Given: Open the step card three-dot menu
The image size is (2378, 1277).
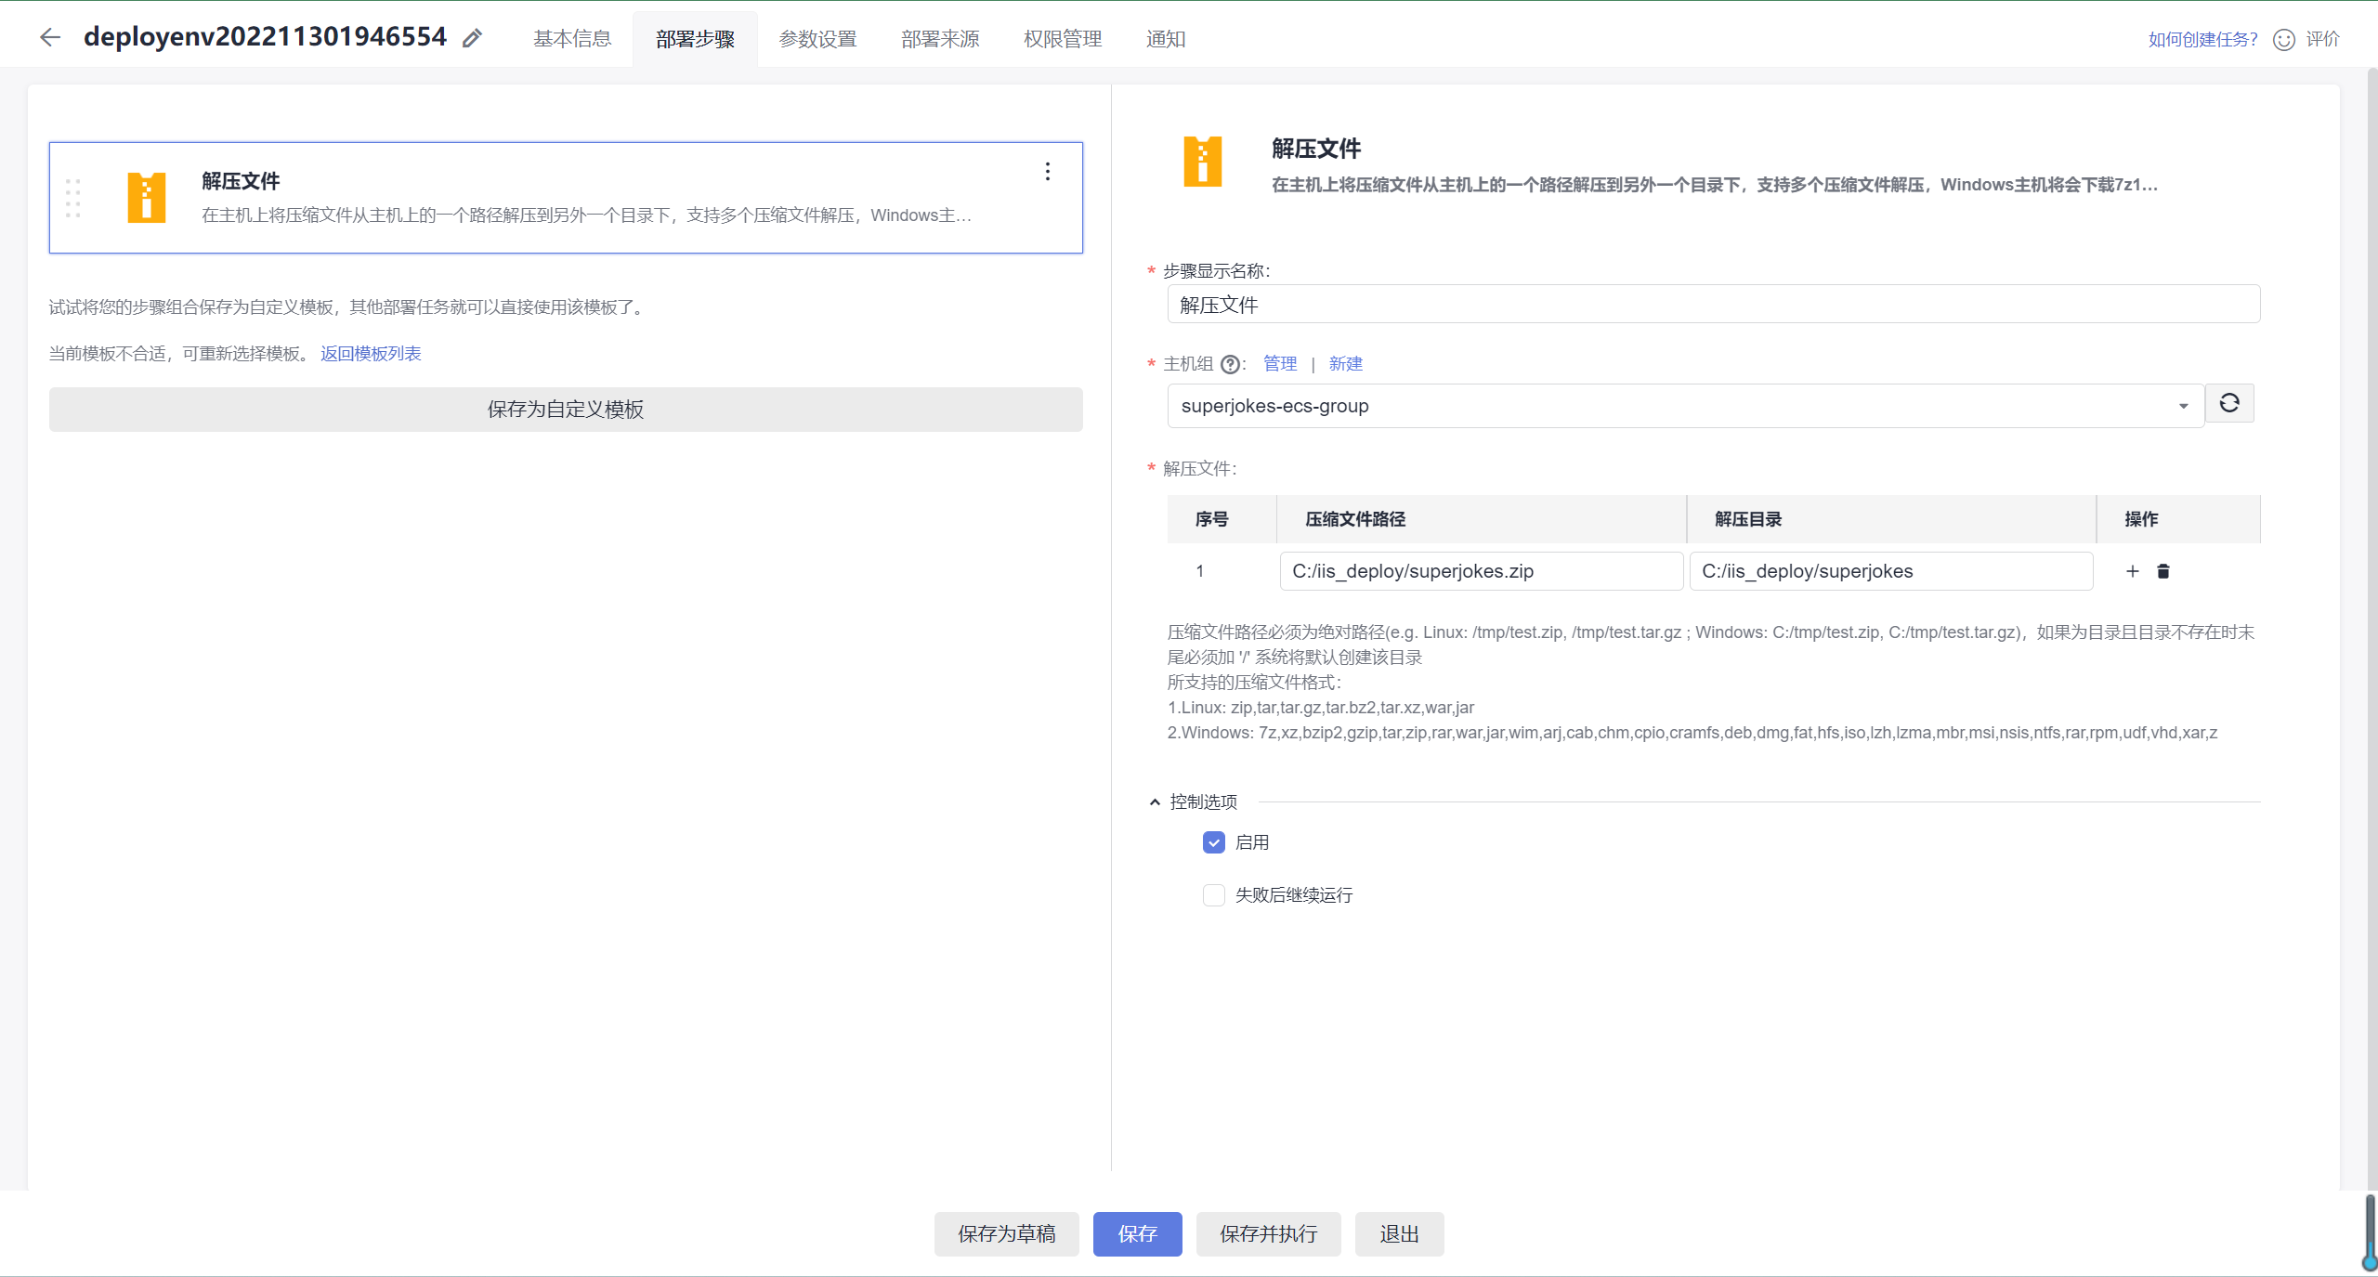Looking at the screenshot, I should (x=1047, y=171).
